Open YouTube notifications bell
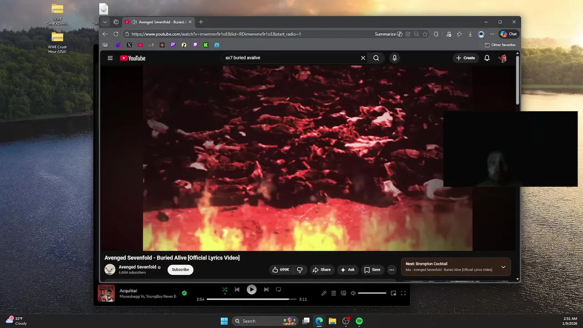 [x=487, y=58]
